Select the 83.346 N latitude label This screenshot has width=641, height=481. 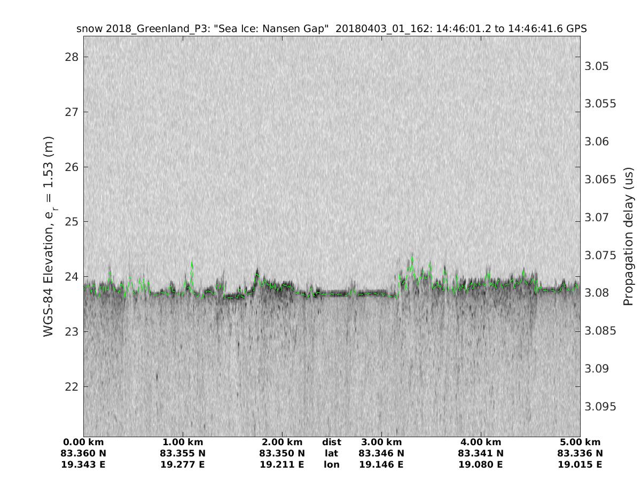point(381,453)
